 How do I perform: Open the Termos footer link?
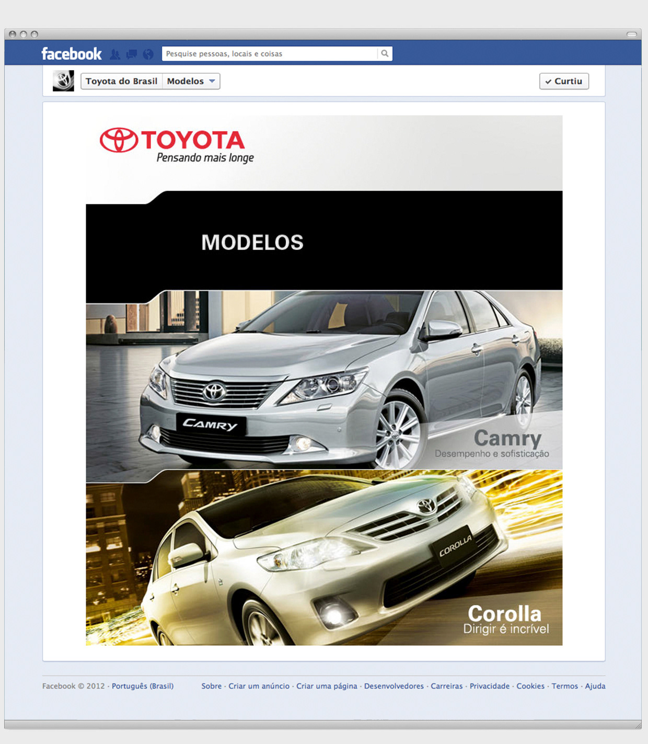[x=565, y=686]
